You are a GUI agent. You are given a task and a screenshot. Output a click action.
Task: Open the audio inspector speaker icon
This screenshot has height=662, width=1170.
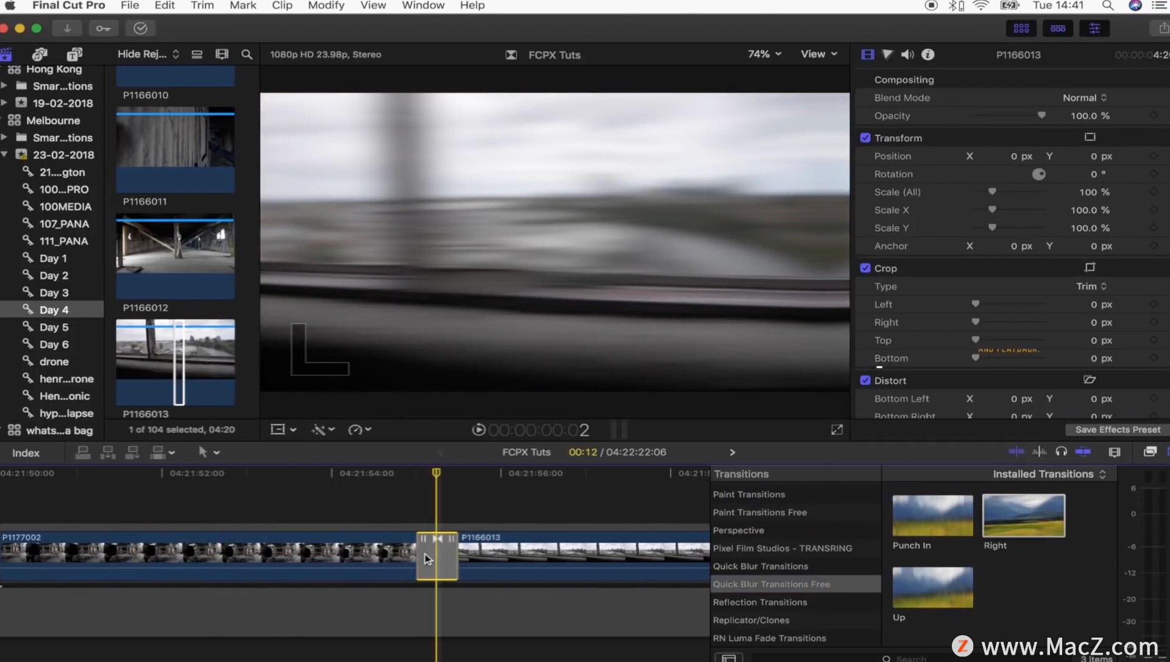907,54
